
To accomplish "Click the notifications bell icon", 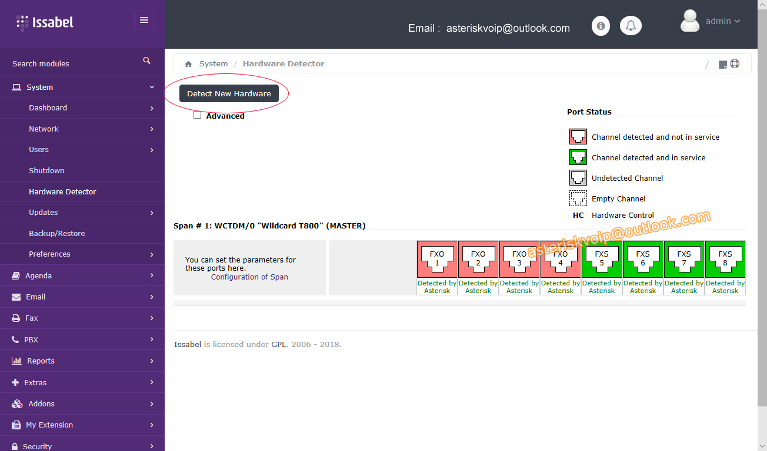I will (x=631, y=26).
